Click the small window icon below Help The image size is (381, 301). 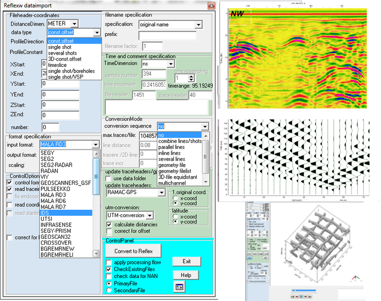(179, 286)
